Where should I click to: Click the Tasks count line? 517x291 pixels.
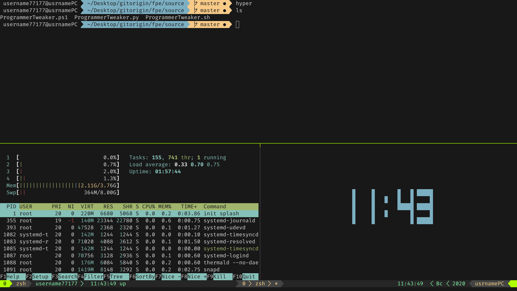coord(178,158)
